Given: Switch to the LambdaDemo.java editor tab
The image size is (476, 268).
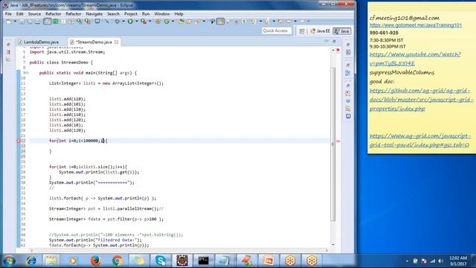Looking at the screenshot, I should point(39,42).
